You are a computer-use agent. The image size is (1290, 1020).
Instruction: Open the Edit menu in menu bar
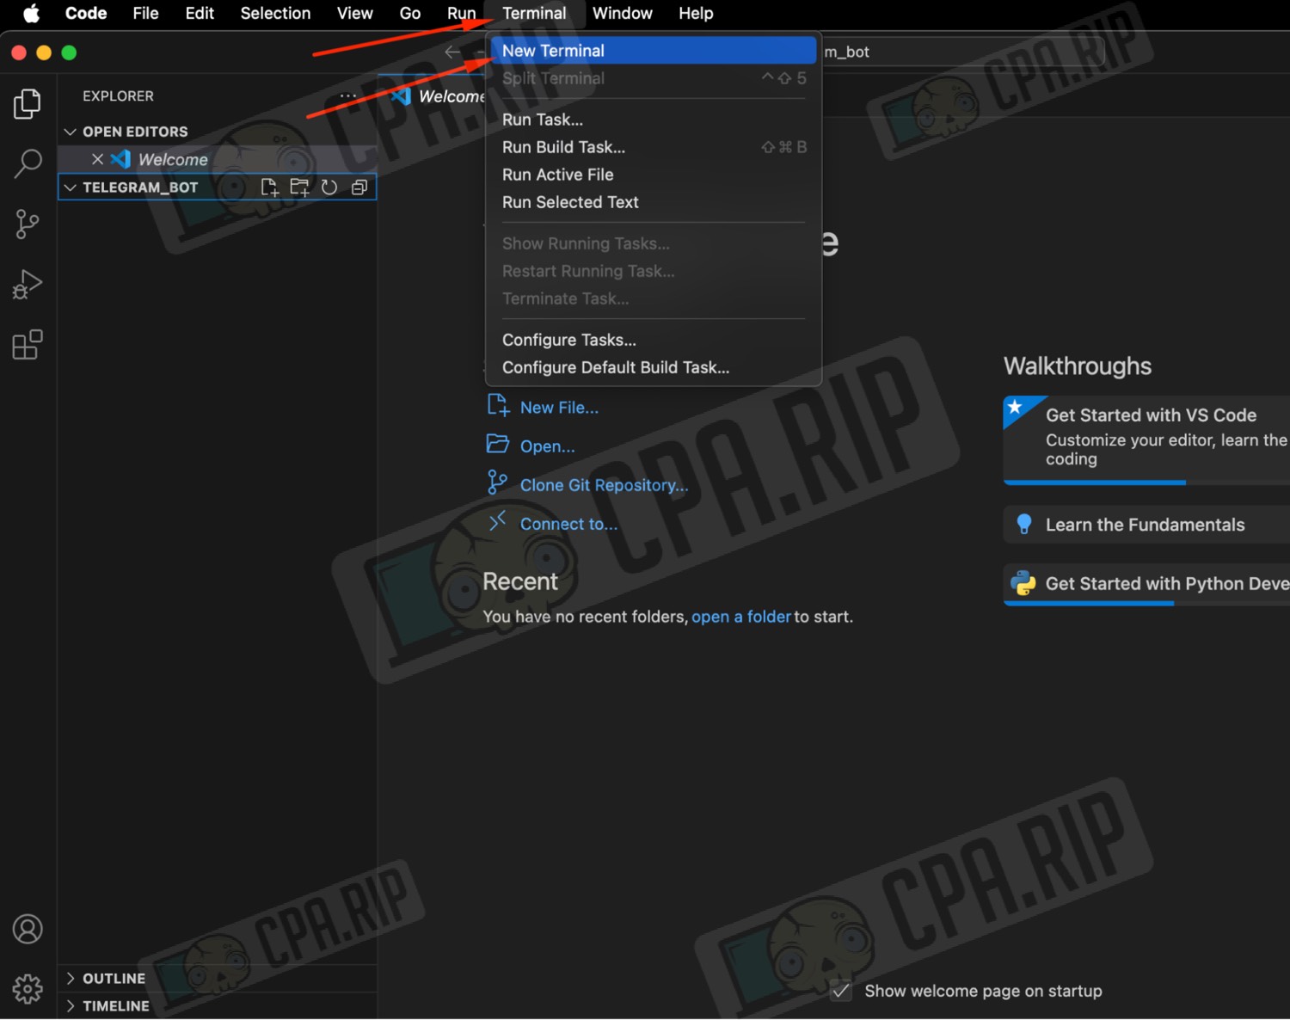click(x=200, y=14)
